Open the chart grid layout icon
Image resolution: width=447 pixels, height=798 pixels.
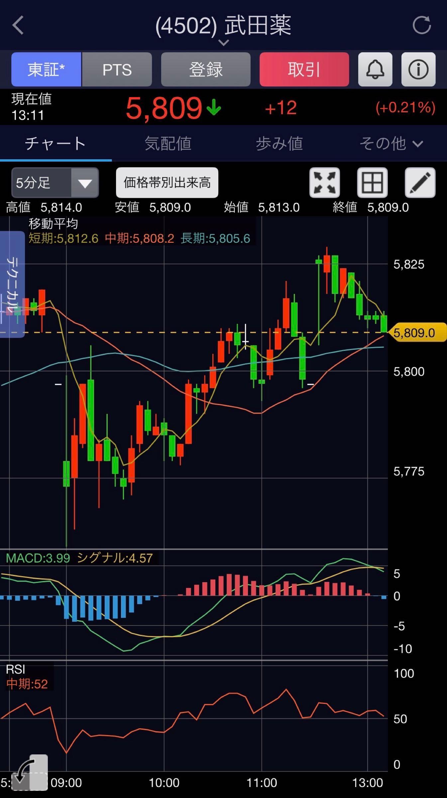tap(372, 183)
